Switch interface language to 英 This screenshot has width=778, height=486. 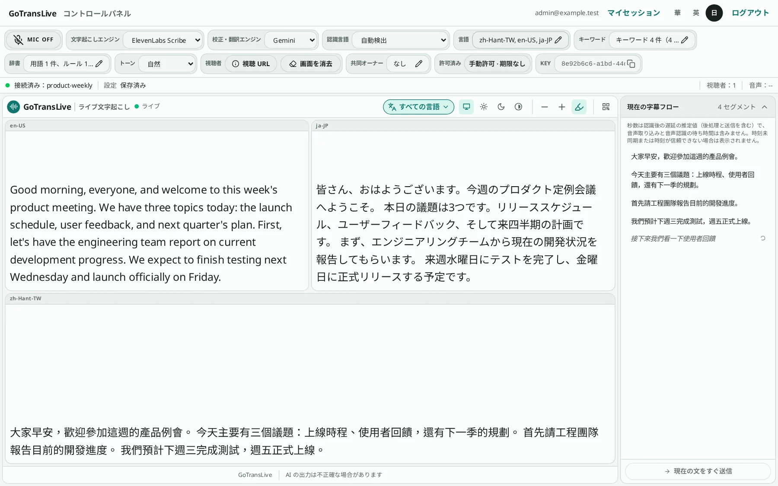696,13
